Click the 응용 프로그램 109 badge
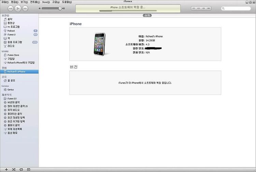This screenshot has width=256, height=172. pos(35,42)
